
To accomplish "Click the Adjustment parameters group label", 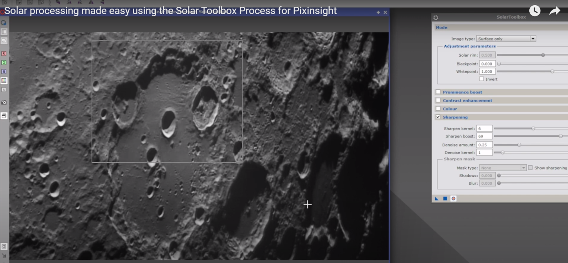I will (x=469, y=46).
